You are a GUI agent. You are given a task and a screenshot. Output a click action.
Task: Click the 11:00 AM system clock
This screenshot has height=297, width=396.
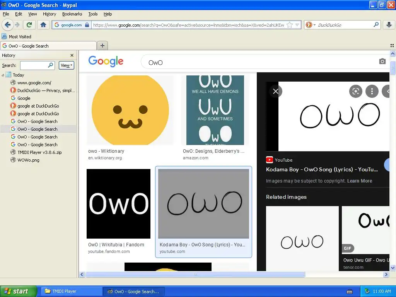click(382, 291)
